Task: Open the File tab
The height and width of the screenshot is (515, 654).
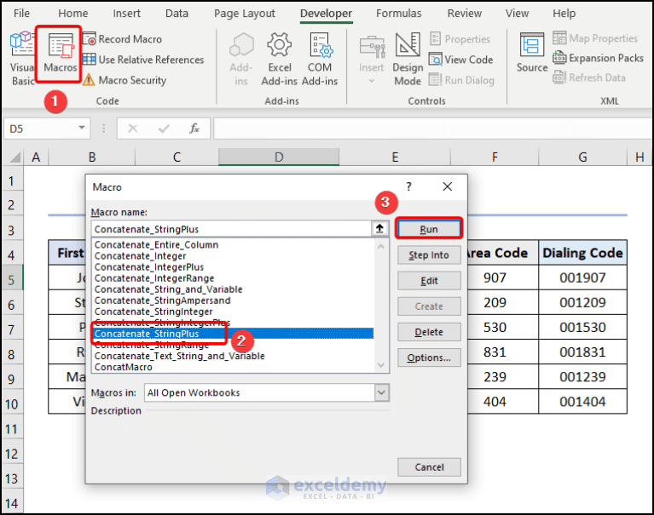Action: 21,14
